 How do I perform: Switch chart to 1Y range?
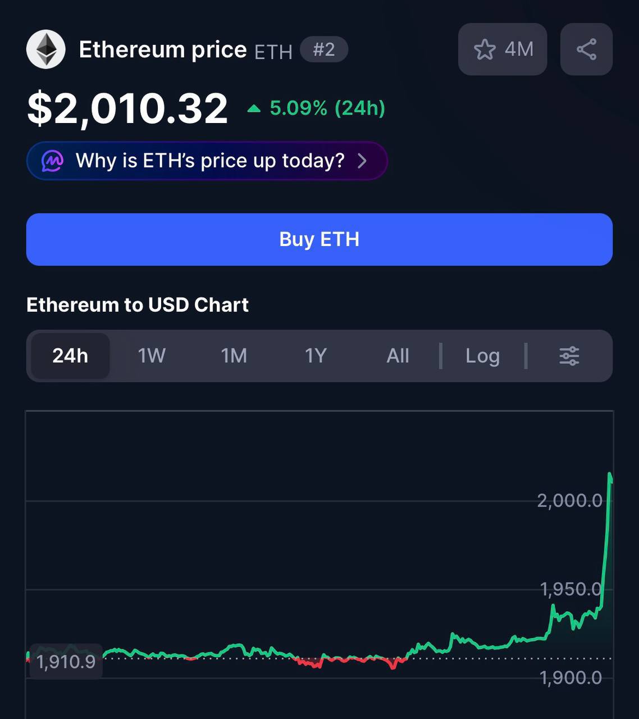[316, 356]
